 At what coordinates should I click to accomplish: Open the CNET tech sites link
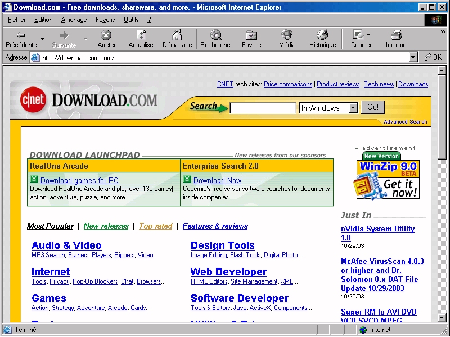point(225,84)
